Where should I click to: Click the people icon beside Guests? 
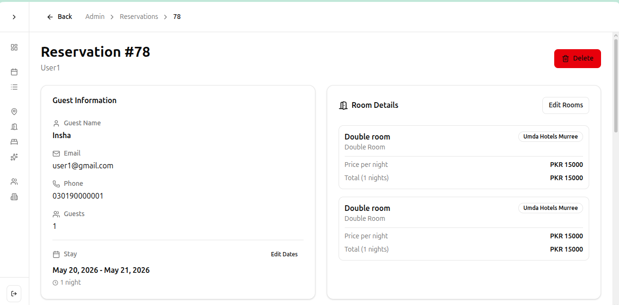(x=56, y=214)
